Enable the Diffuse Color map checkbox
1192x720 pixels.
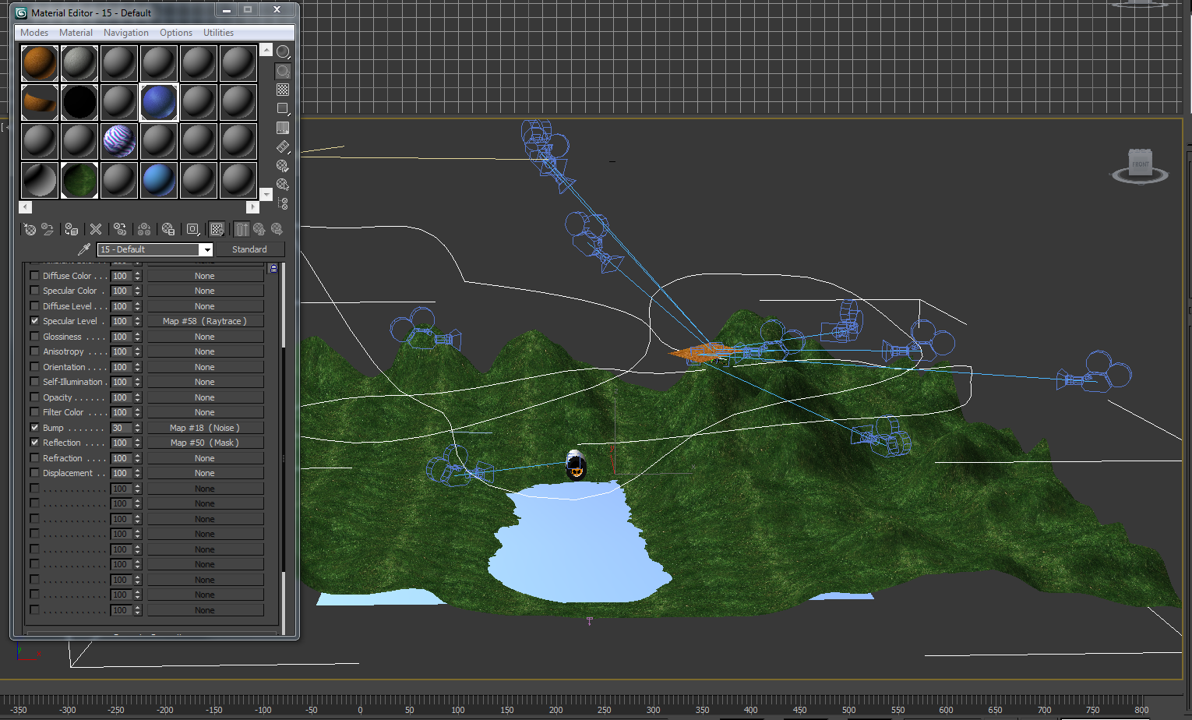34,275
